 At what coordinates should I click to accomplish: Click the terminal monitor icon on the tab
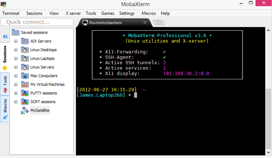(85, 23)
